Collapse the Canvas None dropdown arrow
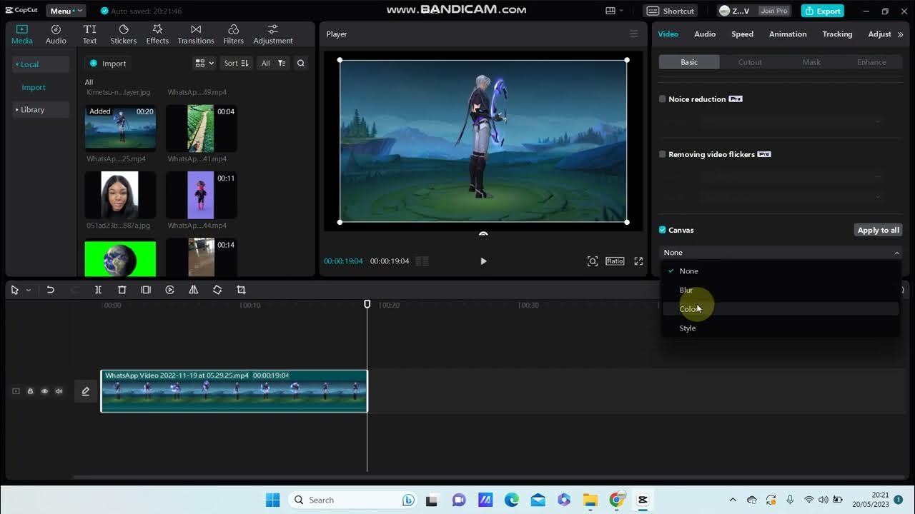Screen dimensions: 915x514 (x=896, y=253)
